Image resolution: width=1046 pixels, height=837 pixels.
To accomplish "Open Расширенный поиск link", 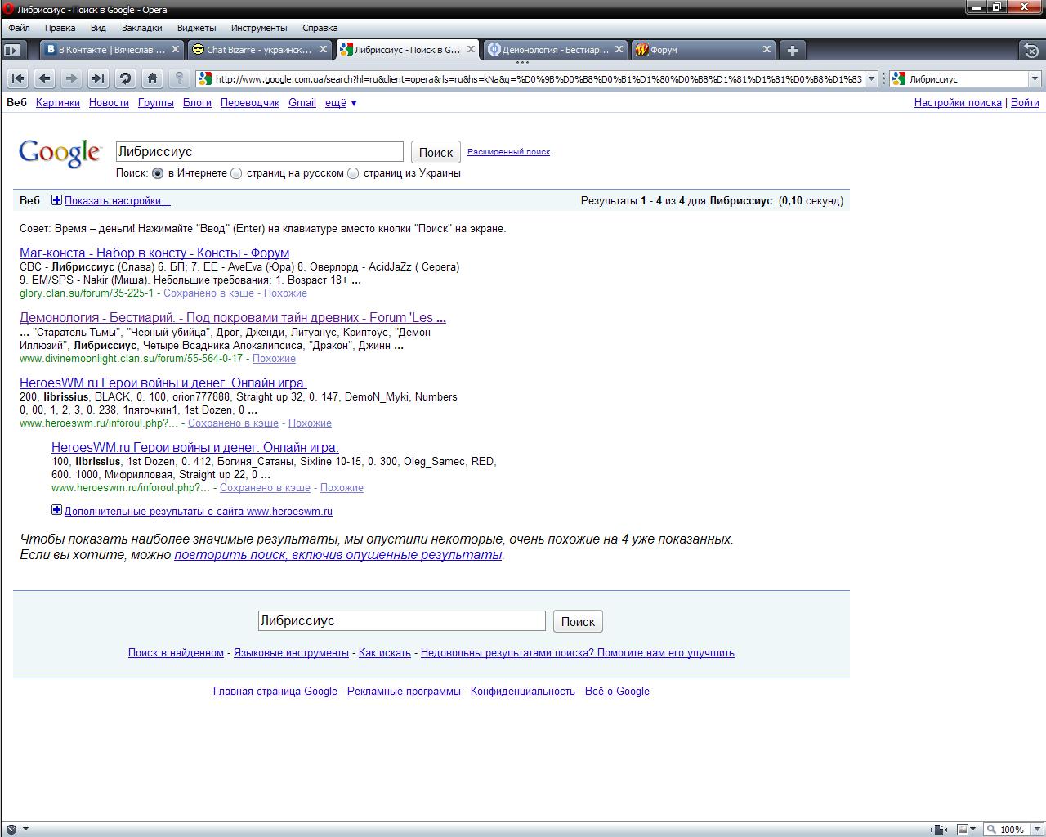I will (508, 152).
